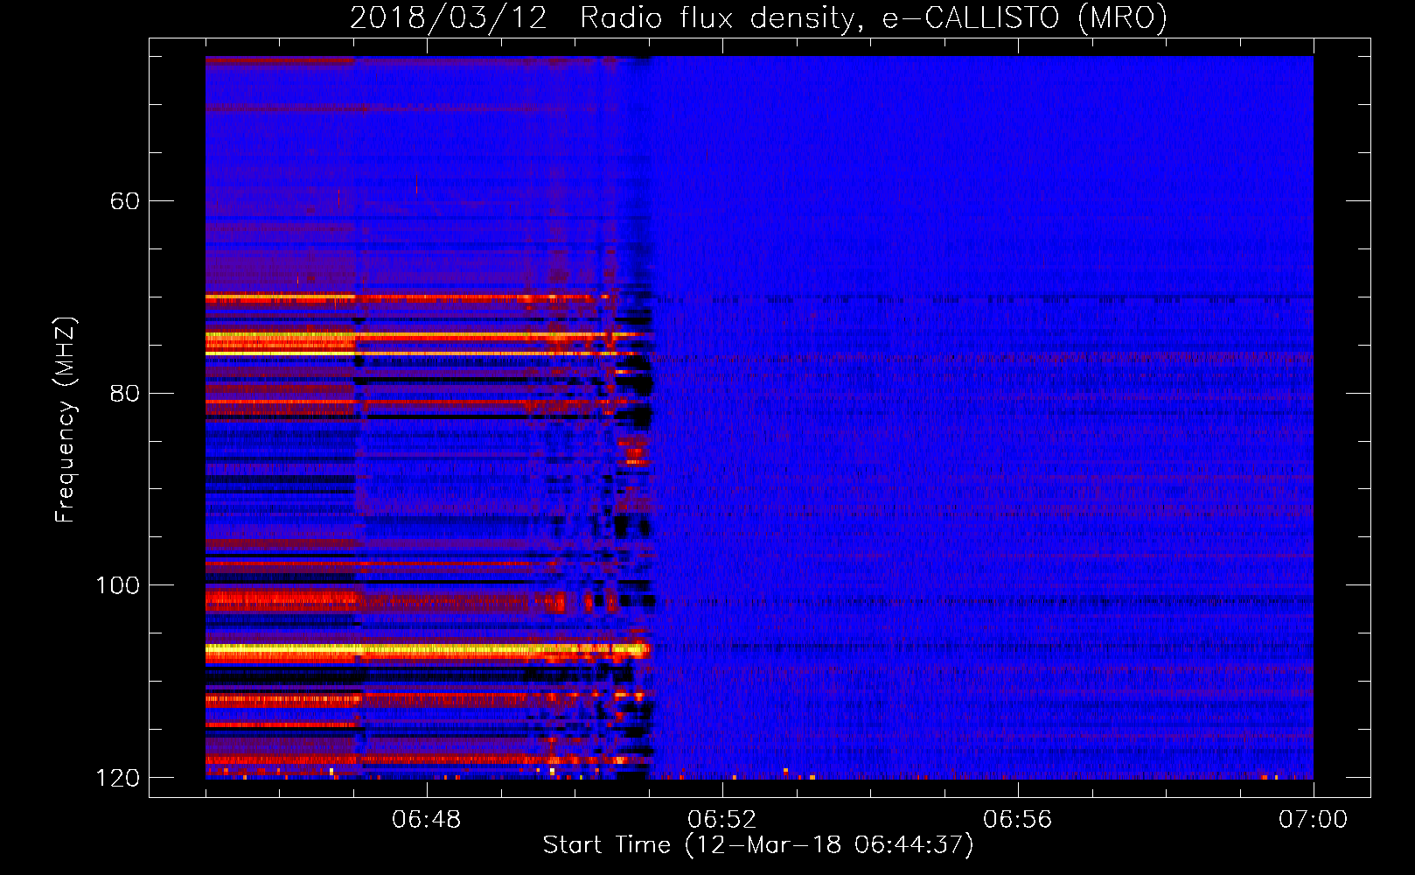Click the 07:00 time tick label
Image resolution: width=1415 pixels, height=875 pixels.
pyautogui.click(x=1313, y=820)
